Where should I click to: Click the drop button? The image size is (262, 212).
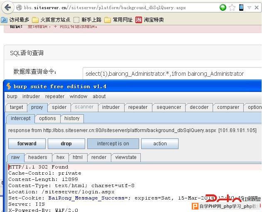tap(66, 144)
